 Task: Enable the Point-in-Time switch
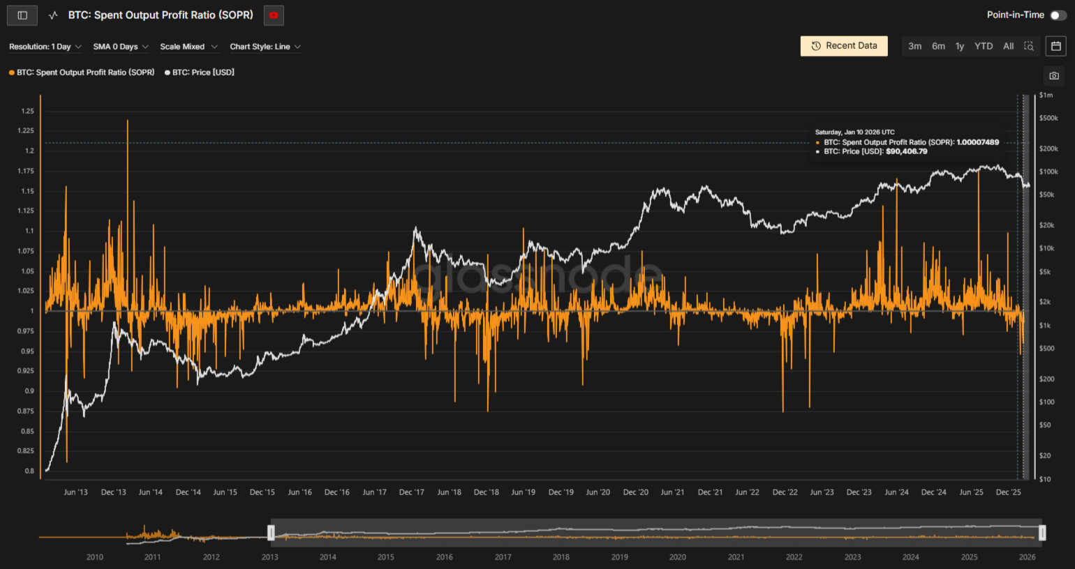click(1058, 15)
